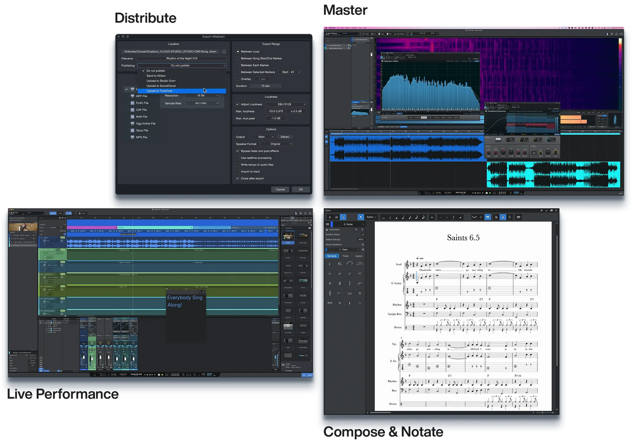Toggle the Close after export checkbox
Image resolution: width=632 pixels, height=444 pixels.
[238, 178]
